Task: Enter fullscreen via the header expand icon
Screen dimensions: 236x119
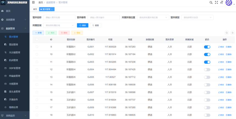Action: click(216, 2)
